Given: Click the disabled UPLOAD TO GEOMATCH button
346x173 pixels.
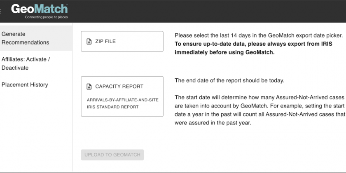Looking at the screenshot, I should point(112,155).
